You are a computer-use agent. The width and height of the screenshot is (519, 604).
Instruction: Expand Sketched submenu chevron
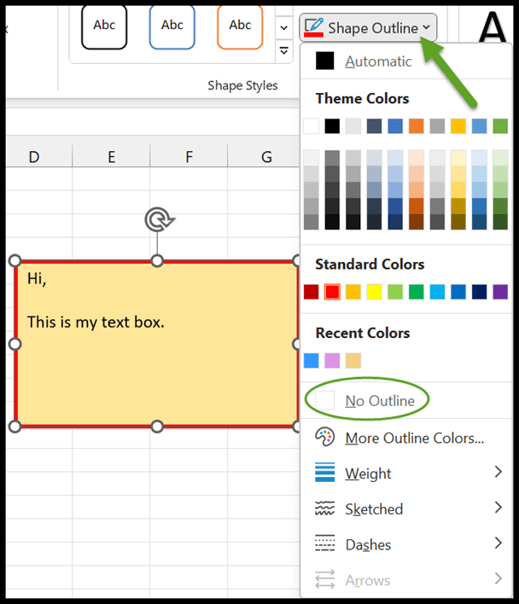pyautogui.click(x=499, y=508)
